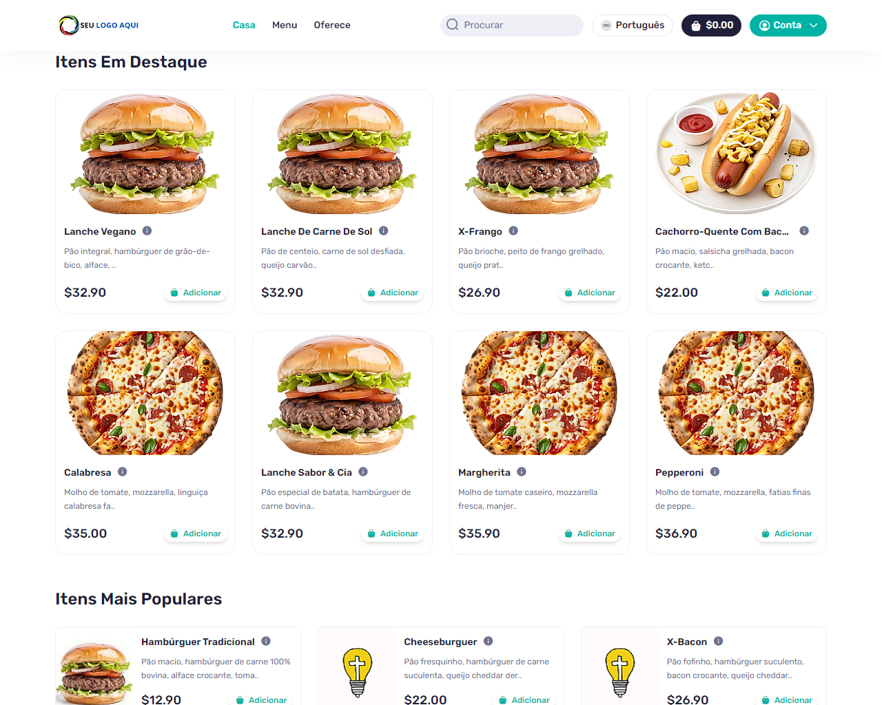The width and height of the screenshot is (882, 705).
Task: Add Cachorro-Quente using Adicionar
Action: pos(787,293)
